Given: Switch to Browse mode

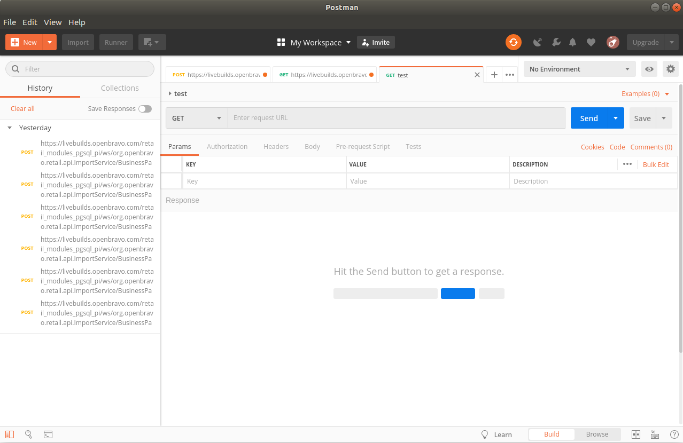Looking at the screenshot, I should point(597,434).
